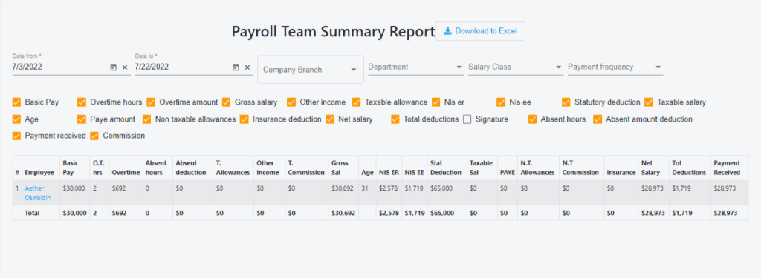Open the Department dropdown
This screenshot has height=278, width=761.
(x=415, y=67)
